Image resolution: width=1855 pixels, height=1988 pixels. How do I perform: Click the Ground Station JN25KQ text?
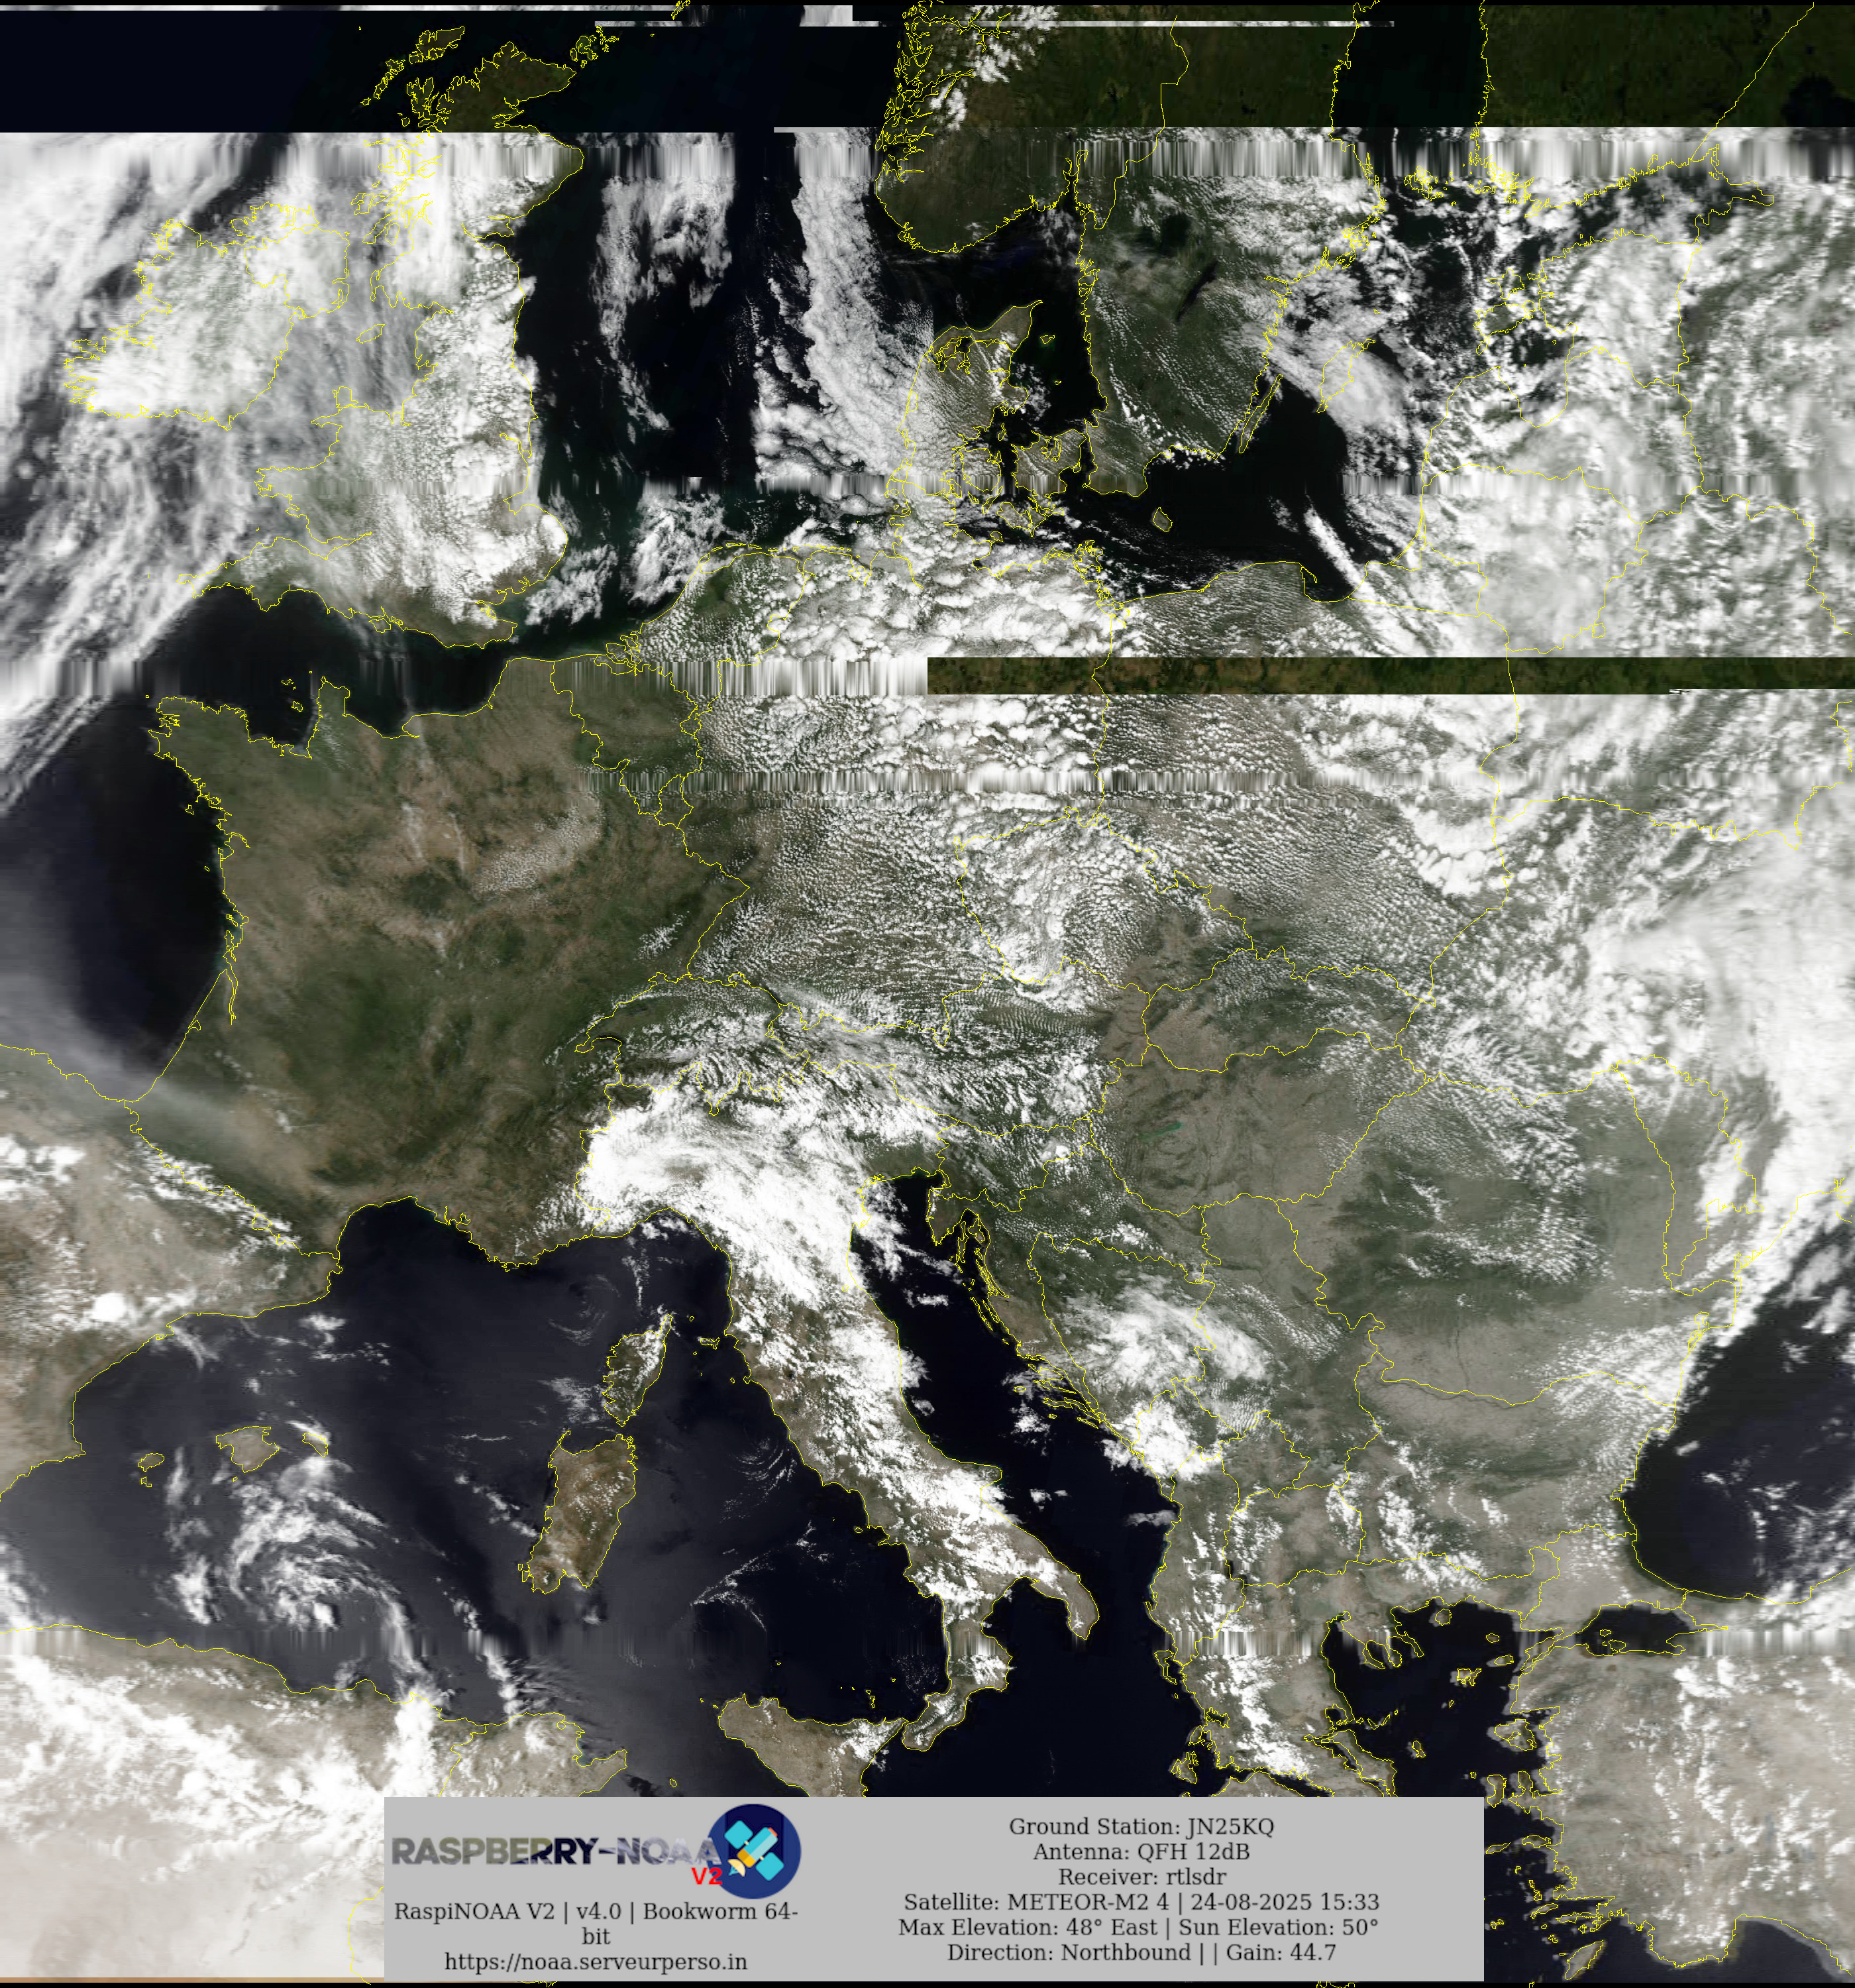(x=1141, y=1826)
